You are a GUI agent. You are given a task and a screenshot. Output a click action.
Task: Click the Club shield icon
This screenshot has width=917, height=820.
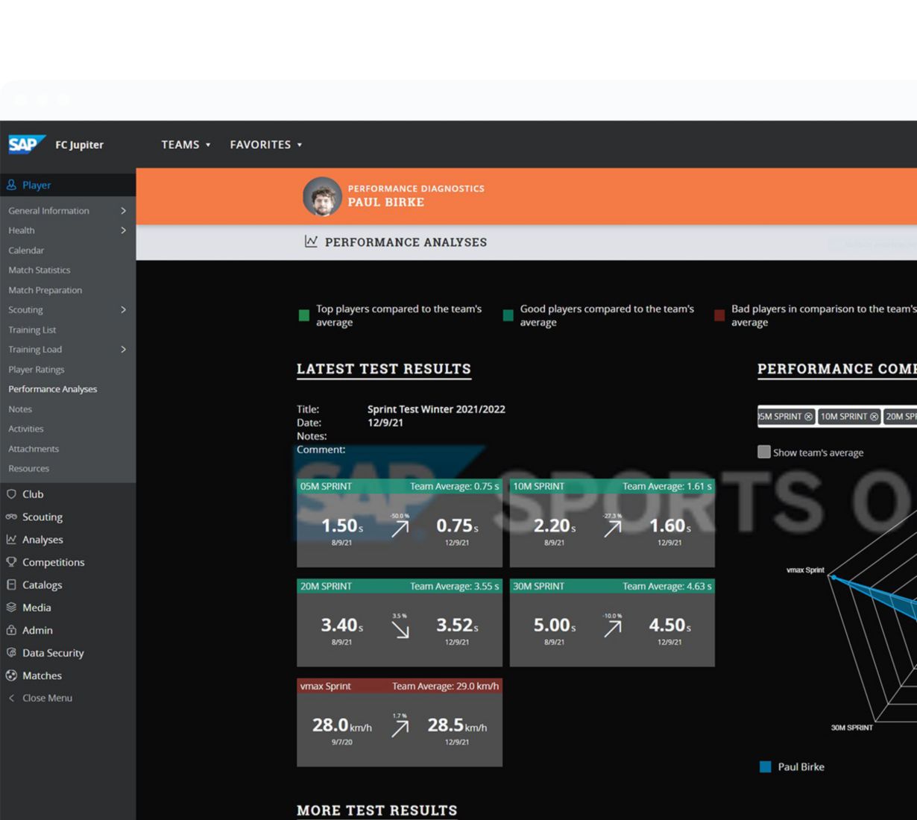point(11,493)
